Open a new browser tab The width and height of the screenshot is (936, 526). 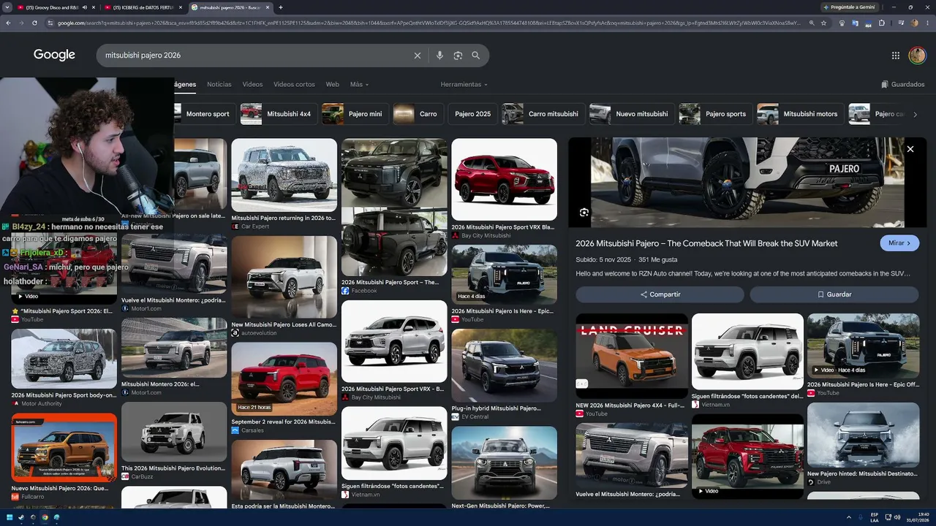(281, 7)
